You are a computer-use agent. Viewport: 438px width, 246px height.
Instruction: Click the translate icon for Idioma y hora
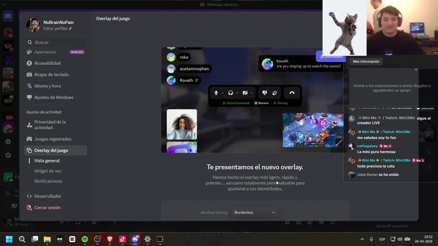pyautogui.click(x=29, y=86)
